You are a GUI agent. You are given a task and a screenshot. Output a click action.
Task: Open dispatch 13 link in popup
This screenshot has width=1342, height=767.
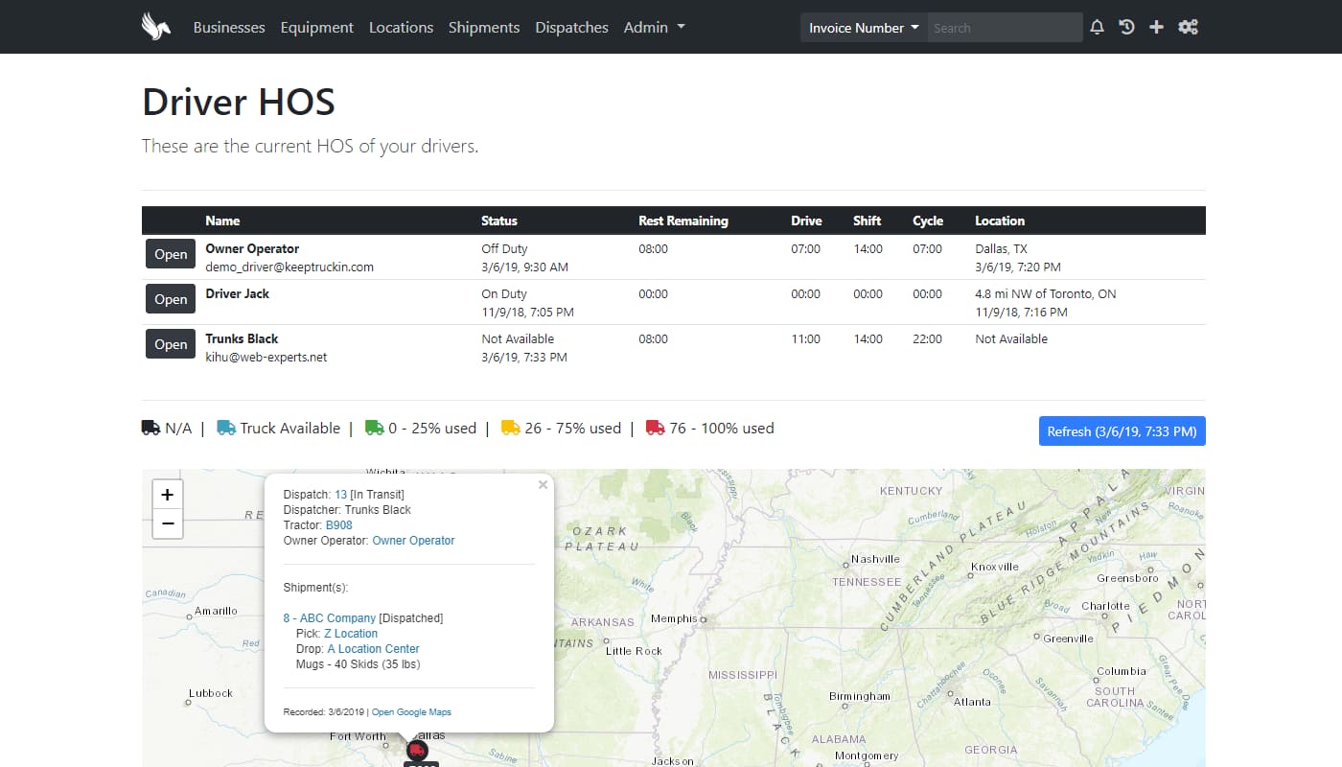tap(340, 495)
